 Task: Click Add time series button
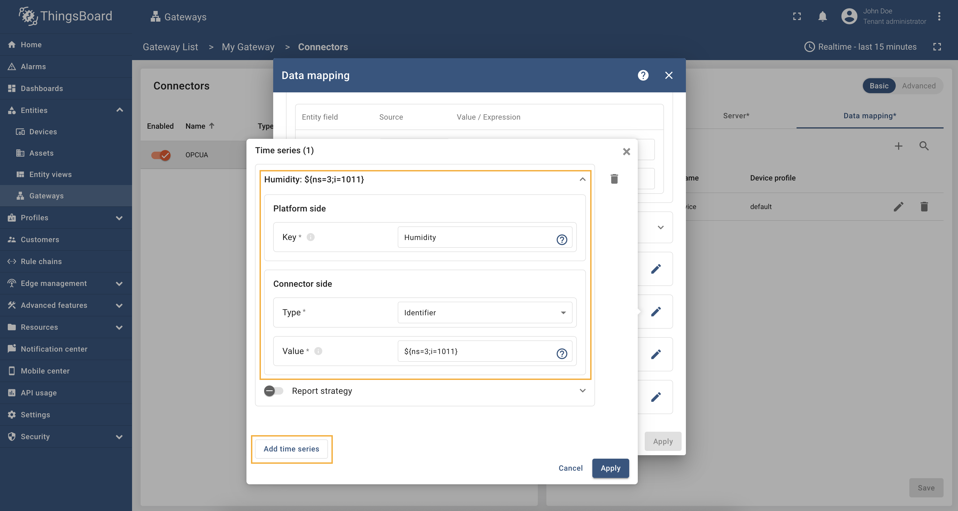coord(291,449)
